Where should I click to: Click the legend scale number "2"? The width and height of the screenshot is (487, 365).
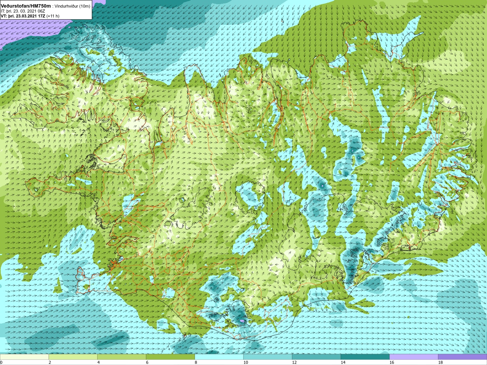click(50, 362)
